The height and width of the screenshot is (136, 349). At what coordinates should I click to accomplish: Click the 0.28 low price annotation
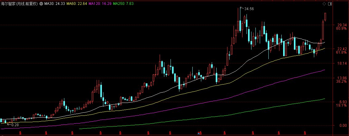(14, 125)
